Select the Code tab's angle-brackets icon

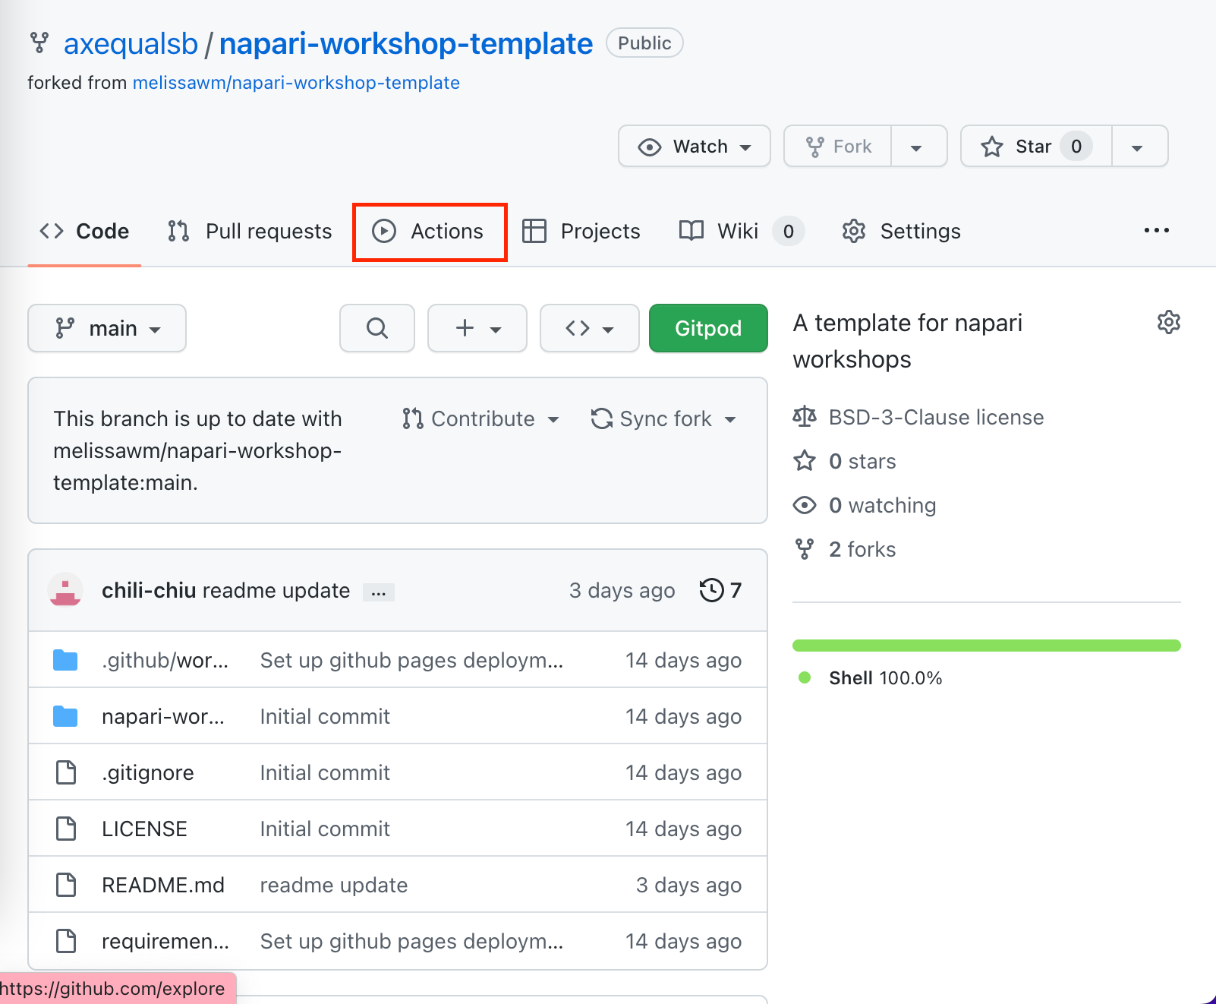(x=51, y=231)
